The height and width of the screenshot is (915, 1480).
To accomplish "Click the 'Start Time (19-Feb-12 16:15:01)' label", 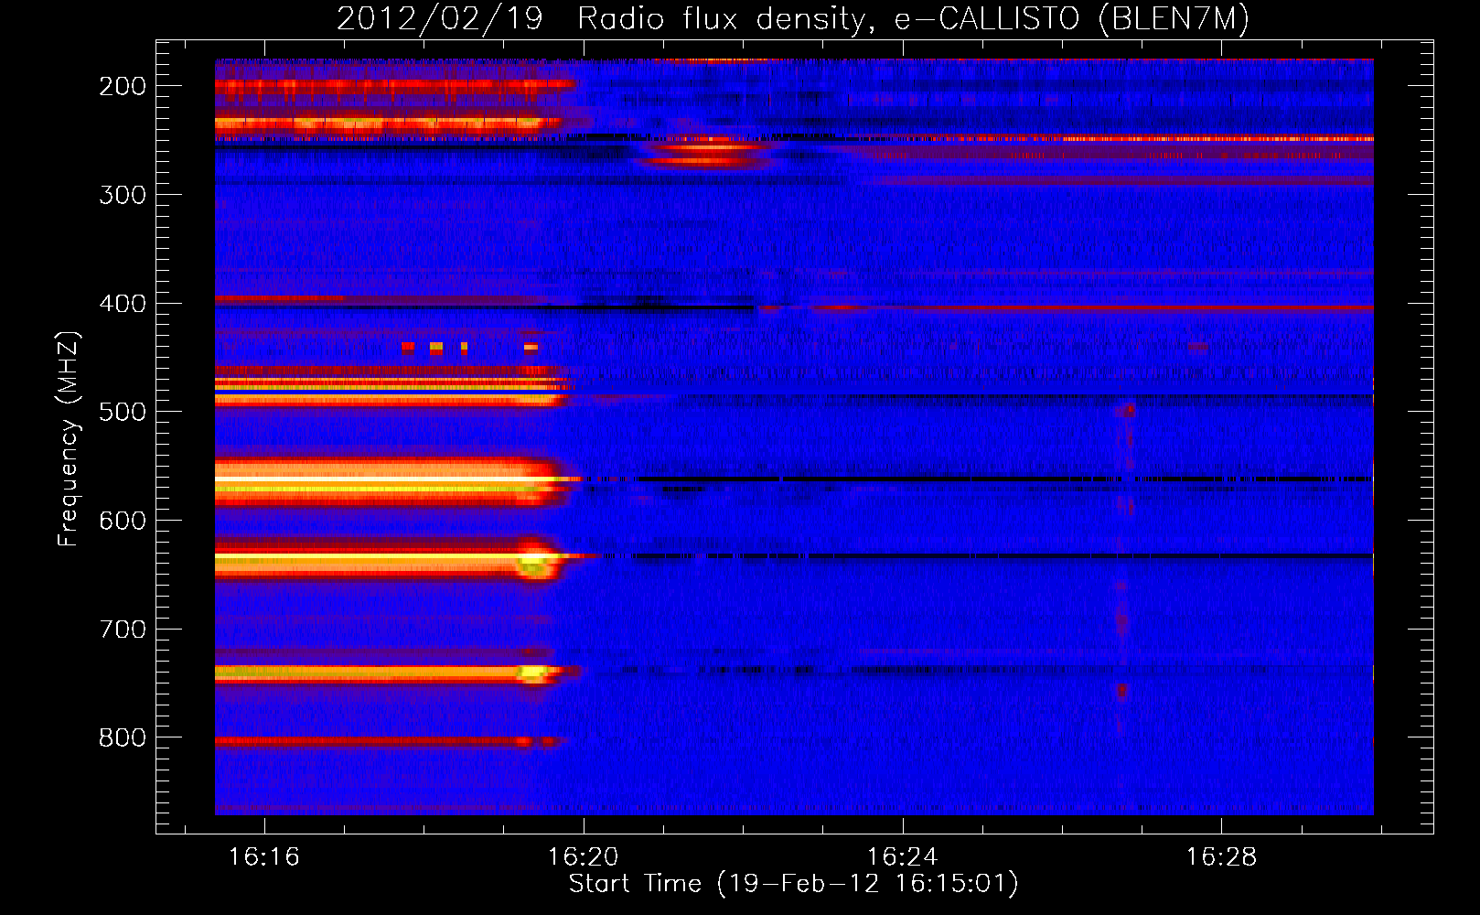I will (x=793, y=884).
